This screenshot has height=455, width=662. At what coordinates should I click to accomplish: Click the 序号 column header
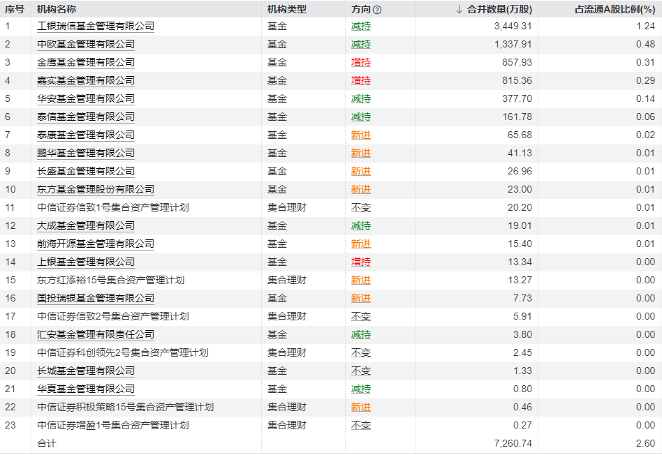15,9
